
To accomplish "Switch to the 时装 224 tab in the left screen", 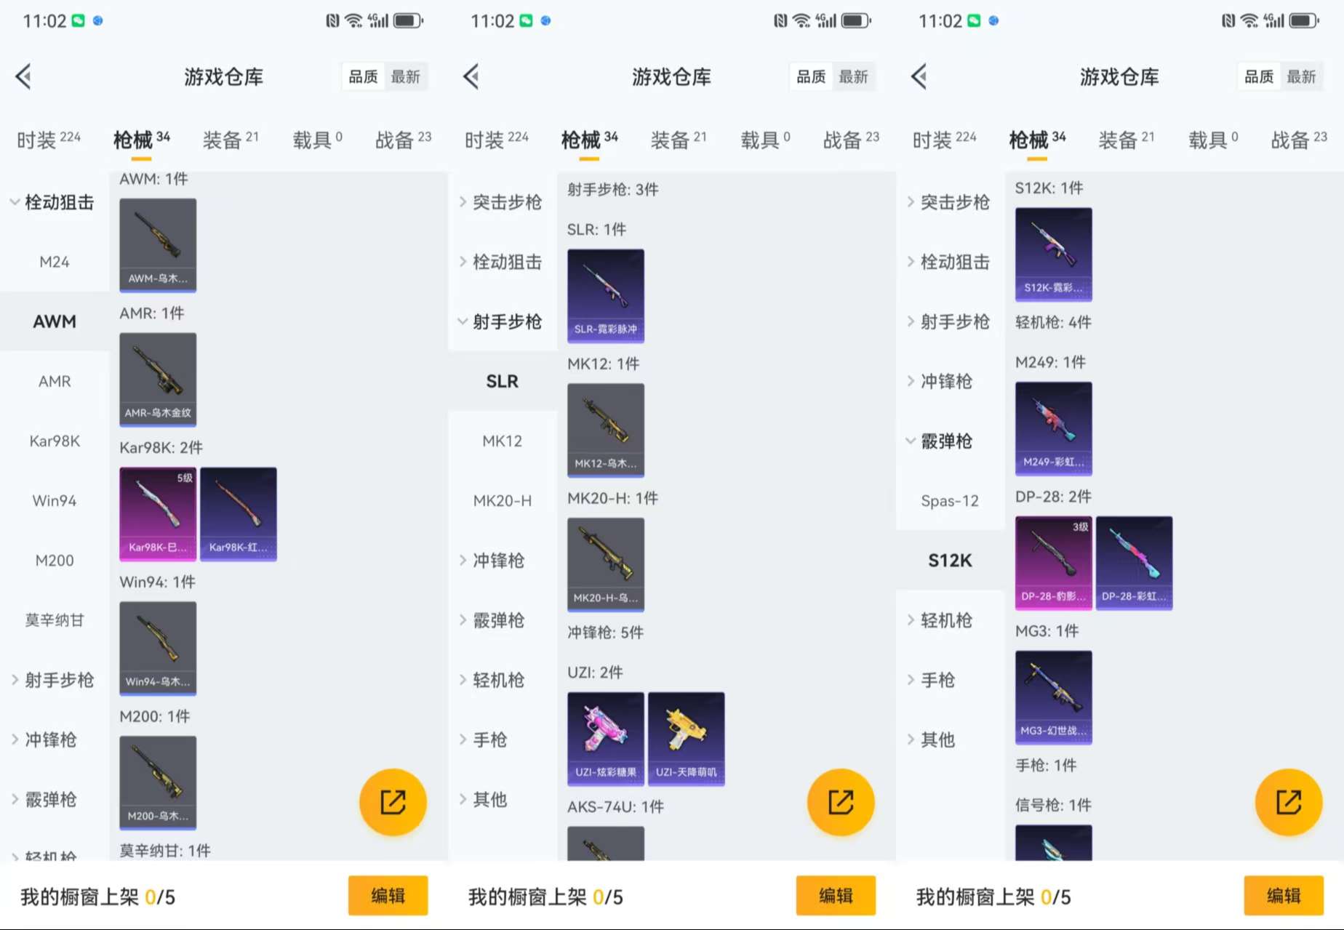I will point(49,140).
